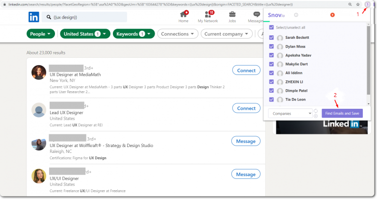Viewport: 377px width, 199px height.
Task: Connect with the UX Designer at MediaMath
Action: click(x=246, y=70)
